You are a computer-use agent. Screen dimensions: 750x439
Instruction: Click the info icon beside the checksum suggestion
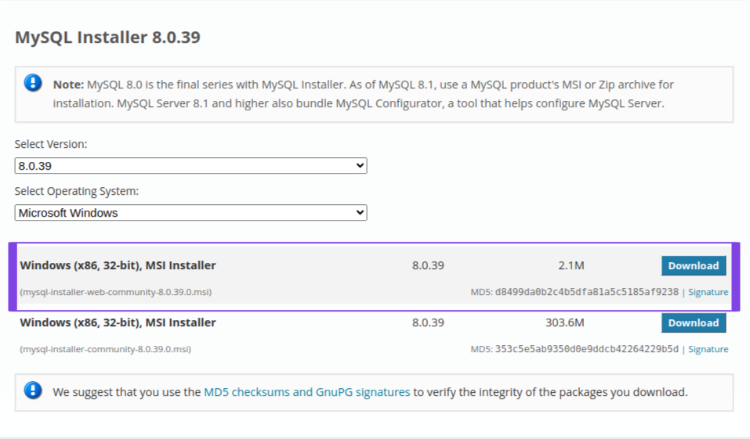pyautogui.click(x=33, y=391)
